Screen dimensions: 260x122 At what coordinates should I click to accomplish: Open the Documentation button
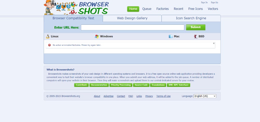(99, 85)
